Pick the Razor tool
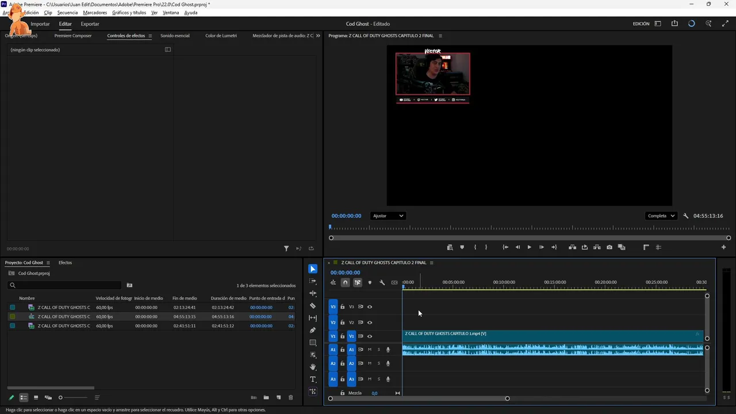The width and height of the screenshot is (736, 414). [313, 306]
